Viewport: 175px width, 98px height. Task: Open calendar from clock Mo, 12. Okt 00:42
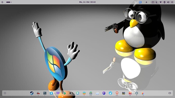[x=87, y=2]
